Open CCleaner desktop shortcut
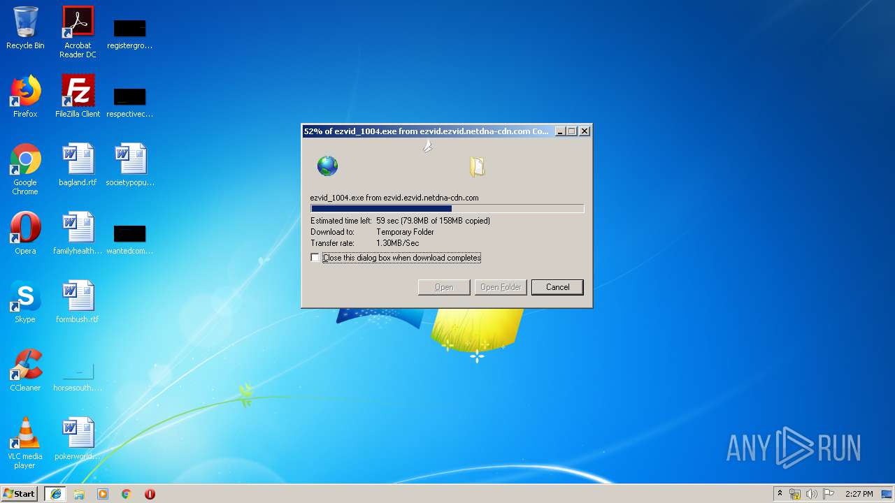The image size is (895, 503). [25, 370]
